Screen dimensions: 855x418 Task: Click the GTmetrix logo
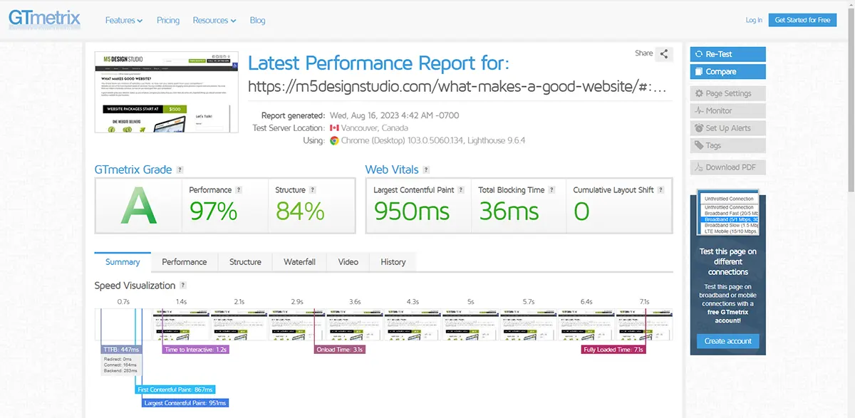click(x=44, y=19)
